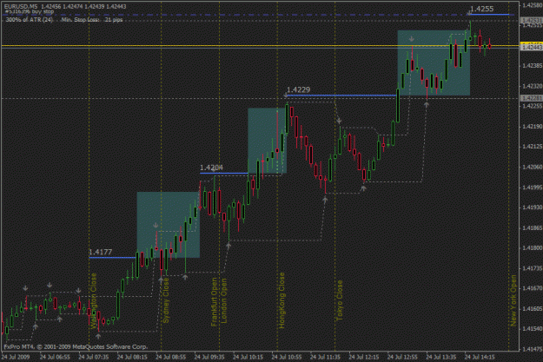This screenshot has height=362, width=543.
Task: Select the 1.4229 level label
Action: [299, 90]
